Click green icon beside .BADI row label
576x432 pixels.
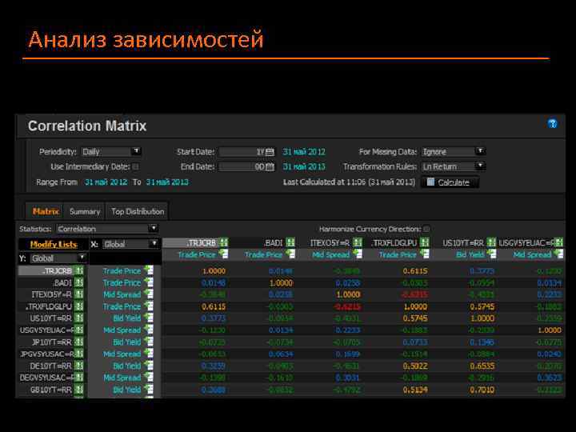tap(78, 283)
